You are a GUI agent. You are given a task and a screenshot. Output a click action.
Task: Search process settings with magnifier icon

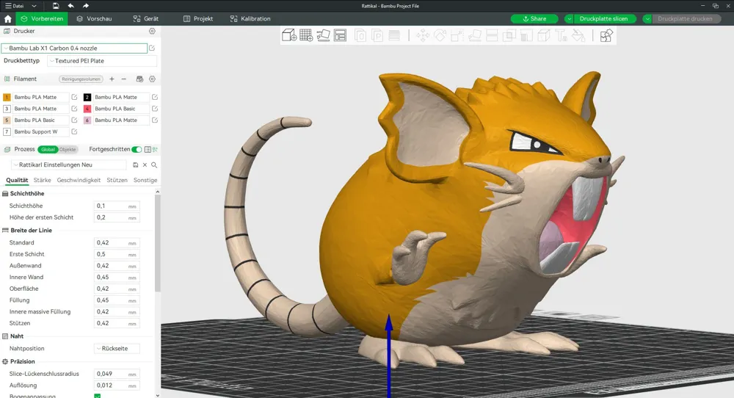click(154, 164)
